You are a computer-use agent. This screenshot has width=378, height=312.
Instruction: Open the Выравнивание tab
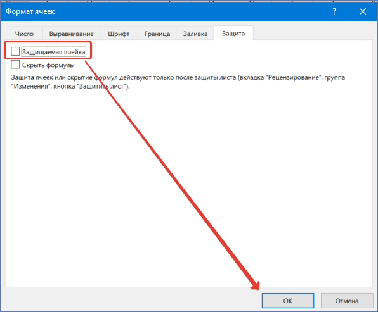pos(72,34)
